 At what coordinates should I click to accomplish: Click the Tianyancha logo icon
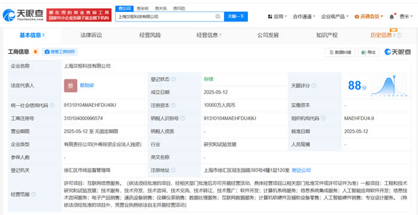[9, 15]
